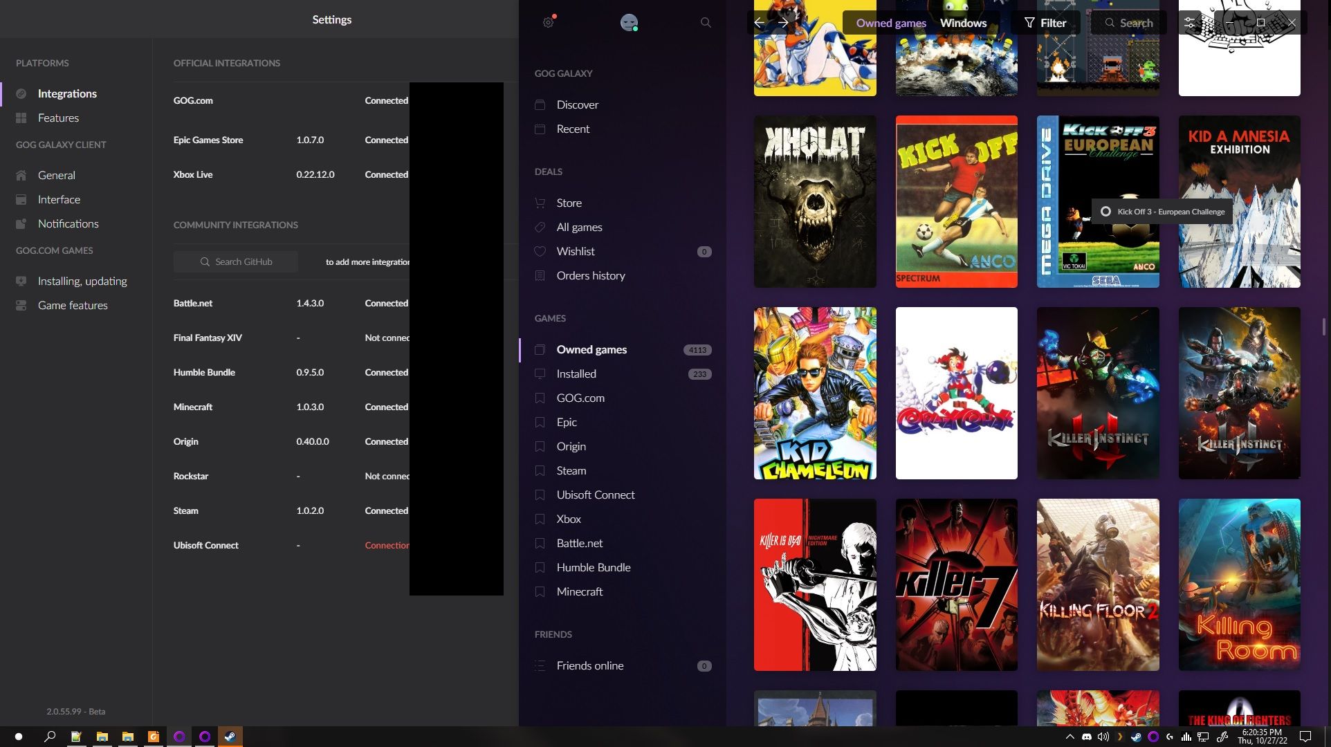Select the Ubisoft Connect integration row
This screenshot has width=1331, height=747.
291,545
